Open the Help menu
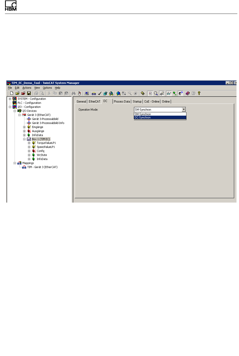Viewport: 239px width, 356px height. [x=58, y=88]
